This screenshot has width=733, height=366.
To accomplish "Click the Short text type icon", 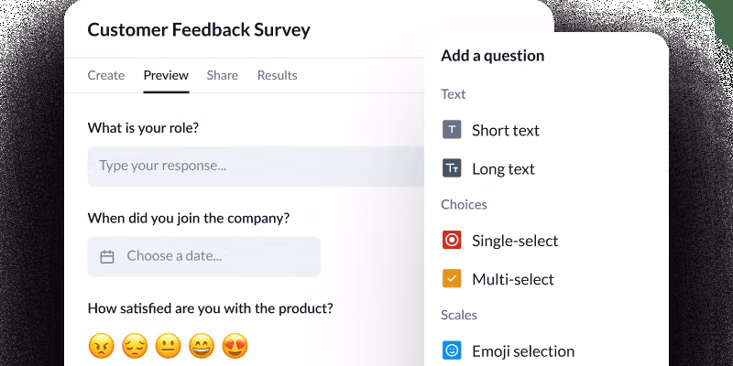I will [x=452, y=130].
